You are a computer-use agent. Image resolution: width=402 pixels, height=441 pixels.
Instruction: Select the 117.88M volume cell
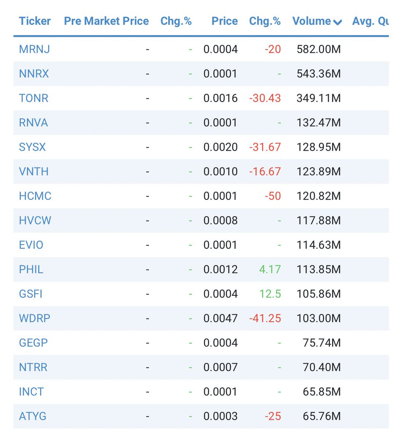tap(319, 220)
